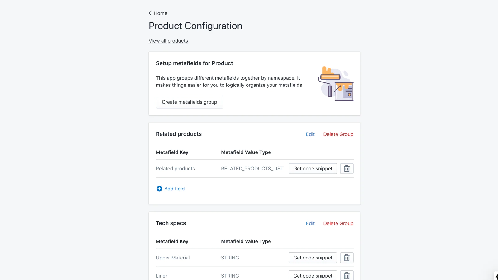This screenshot has width=498, height=280.
Task: Click the Add field link text
Action: point(174,189)
